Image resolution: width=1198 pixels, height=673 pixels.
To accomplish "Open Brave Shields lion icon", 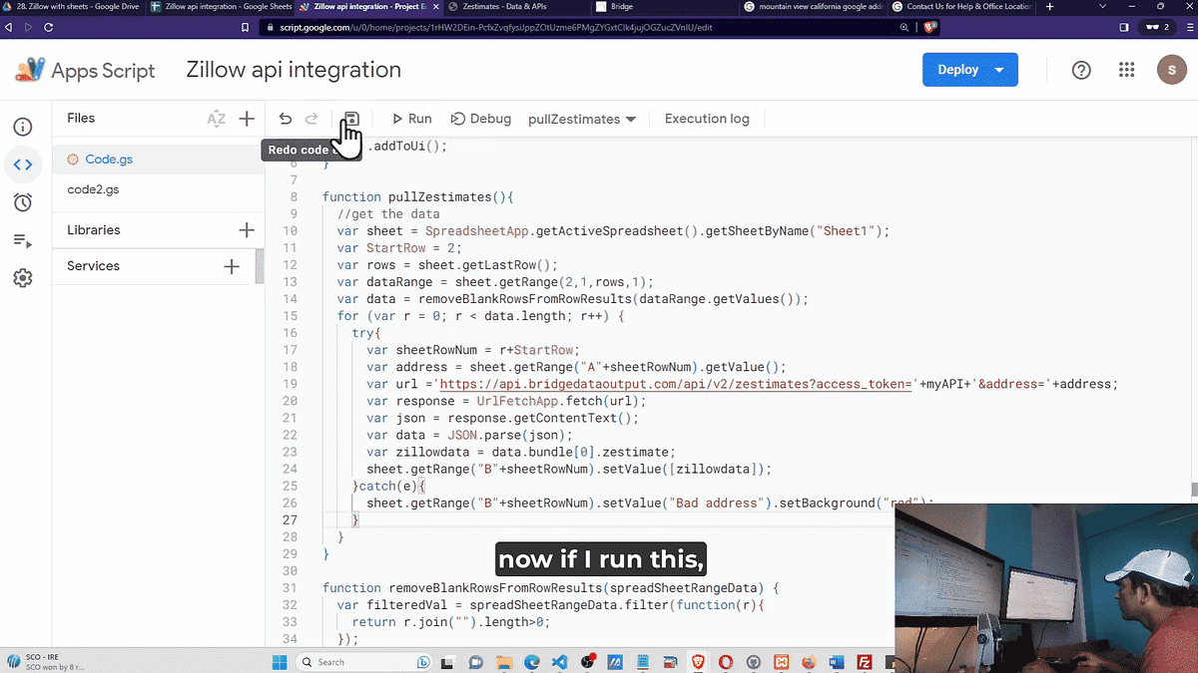I will (x=930, y=27).
